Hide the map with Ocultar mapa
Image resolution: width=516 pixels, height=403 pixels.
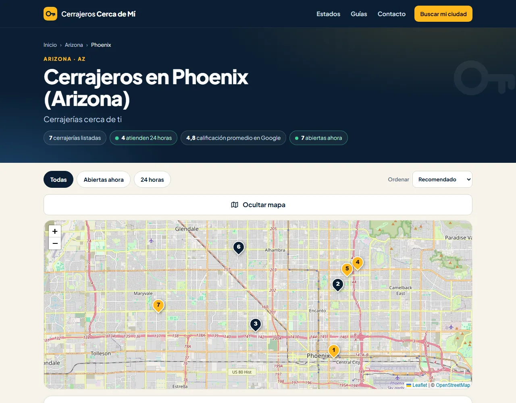pos(258,205)
